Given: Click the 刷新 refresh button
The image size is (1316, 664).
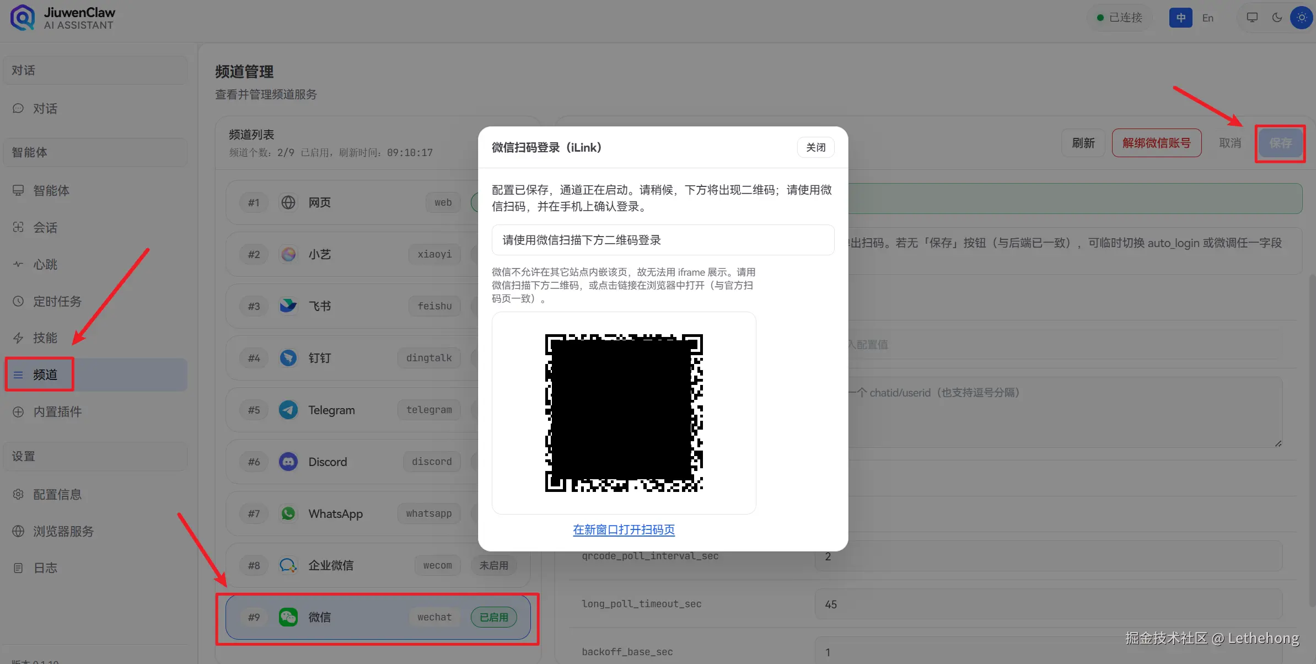Looking at the screenshot, I should [x=1083, y=143].
